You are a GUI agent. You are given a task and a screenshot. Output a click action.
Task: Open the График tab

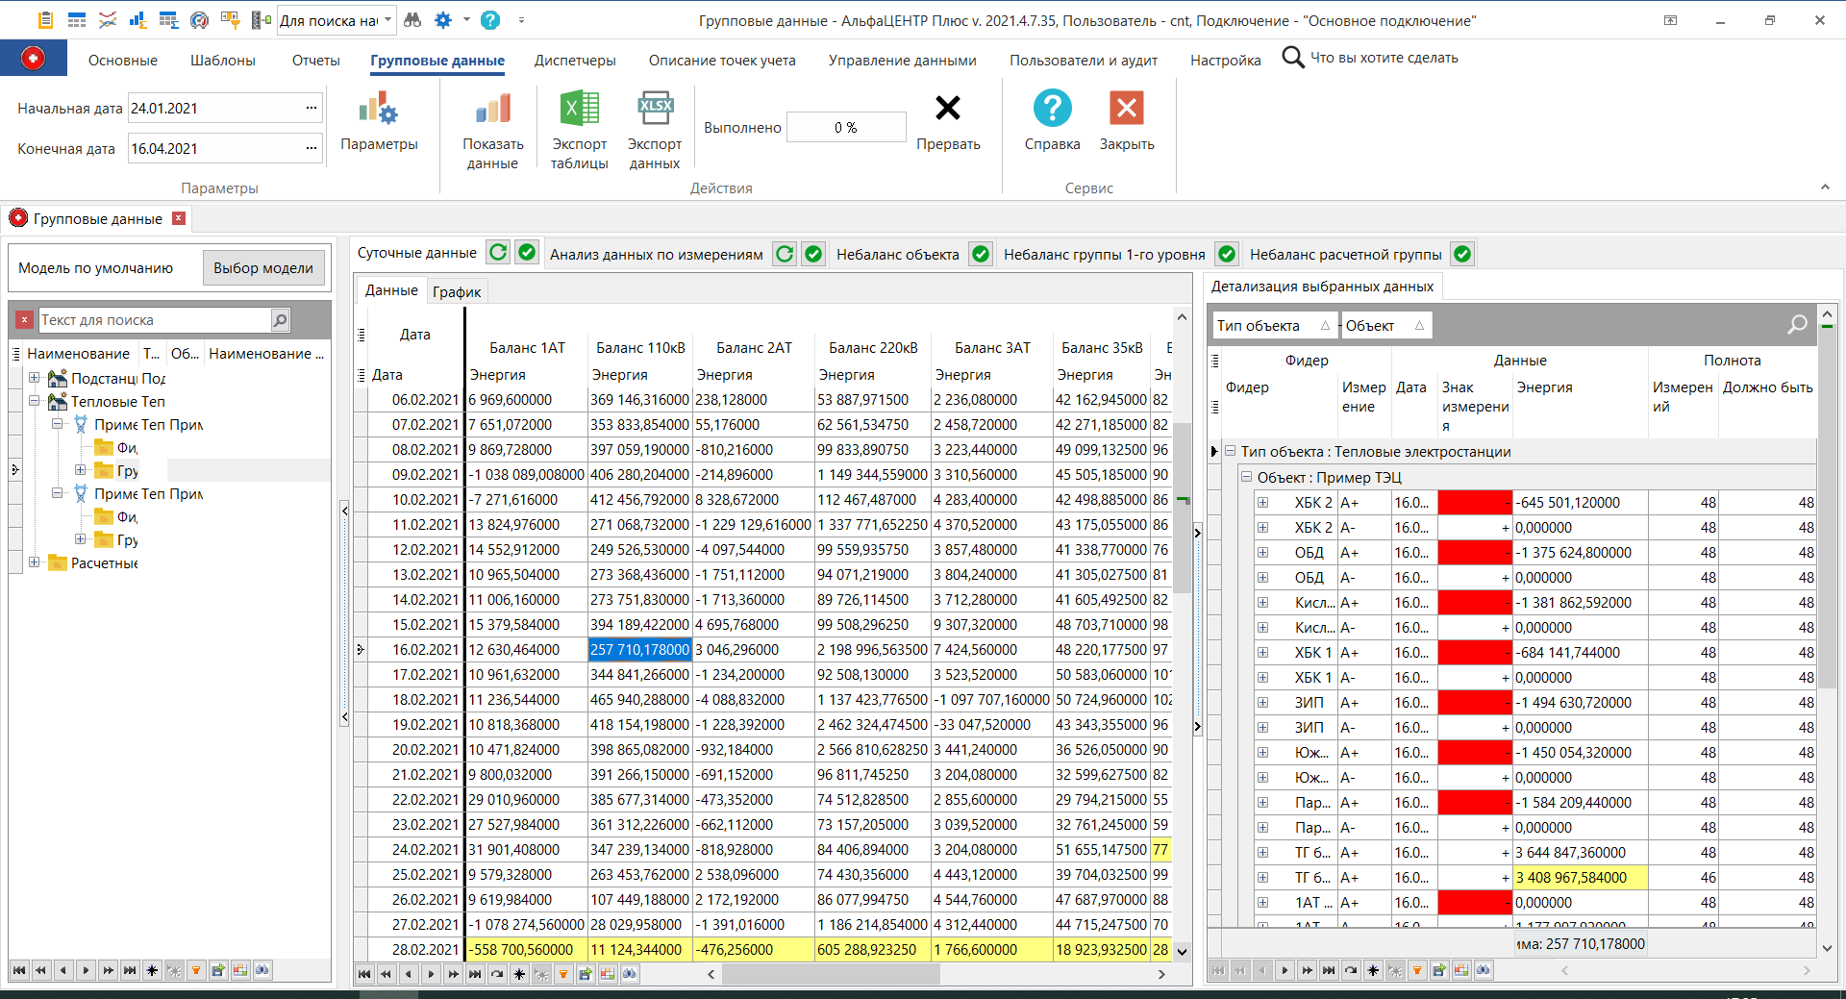coord(457,291)
